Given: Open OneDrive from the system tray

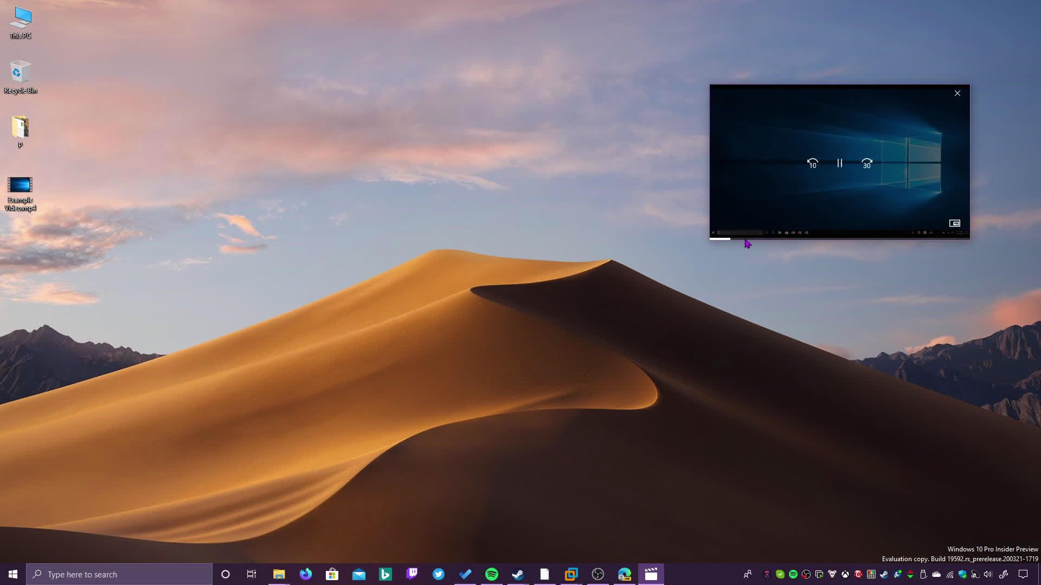Looking at the screenshot, I should (x=936, y=574).
